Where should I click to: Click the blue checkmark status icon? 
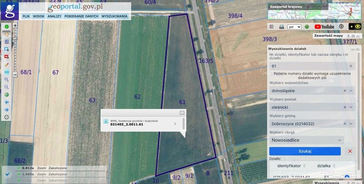(7, 174)
